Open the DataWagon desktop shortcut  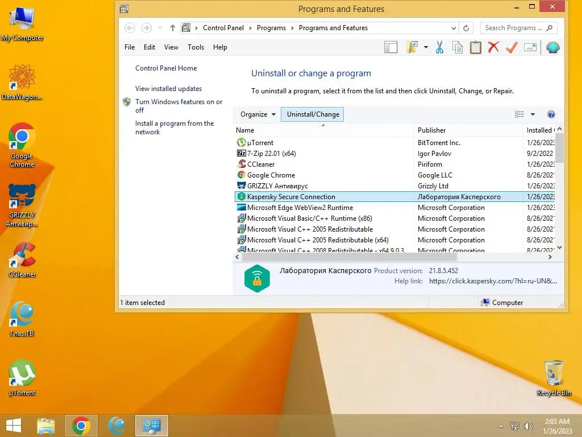pos(22,82)
